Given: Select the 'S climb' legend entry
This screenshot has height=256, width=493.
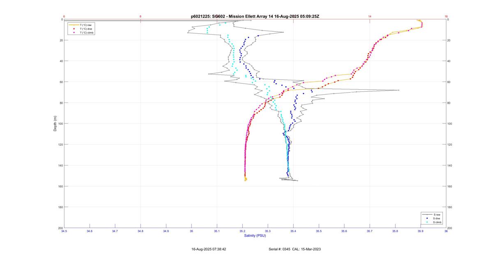Looking at the screenshot, I should 433,222.
